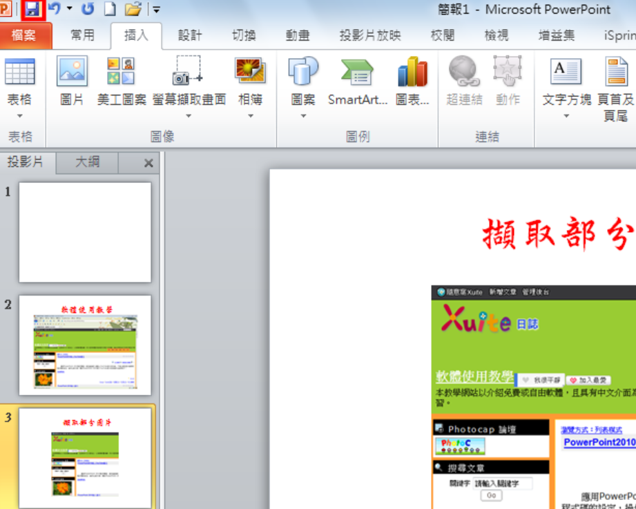Image resolution: width=636 pixels, height=509 pixels.
Task: Open the 增益集 (Add-ins) tab
Action: [x=557, y=36]
